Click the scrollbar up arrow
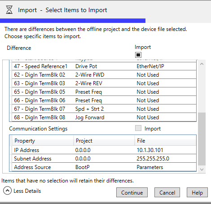 point(202,64)
